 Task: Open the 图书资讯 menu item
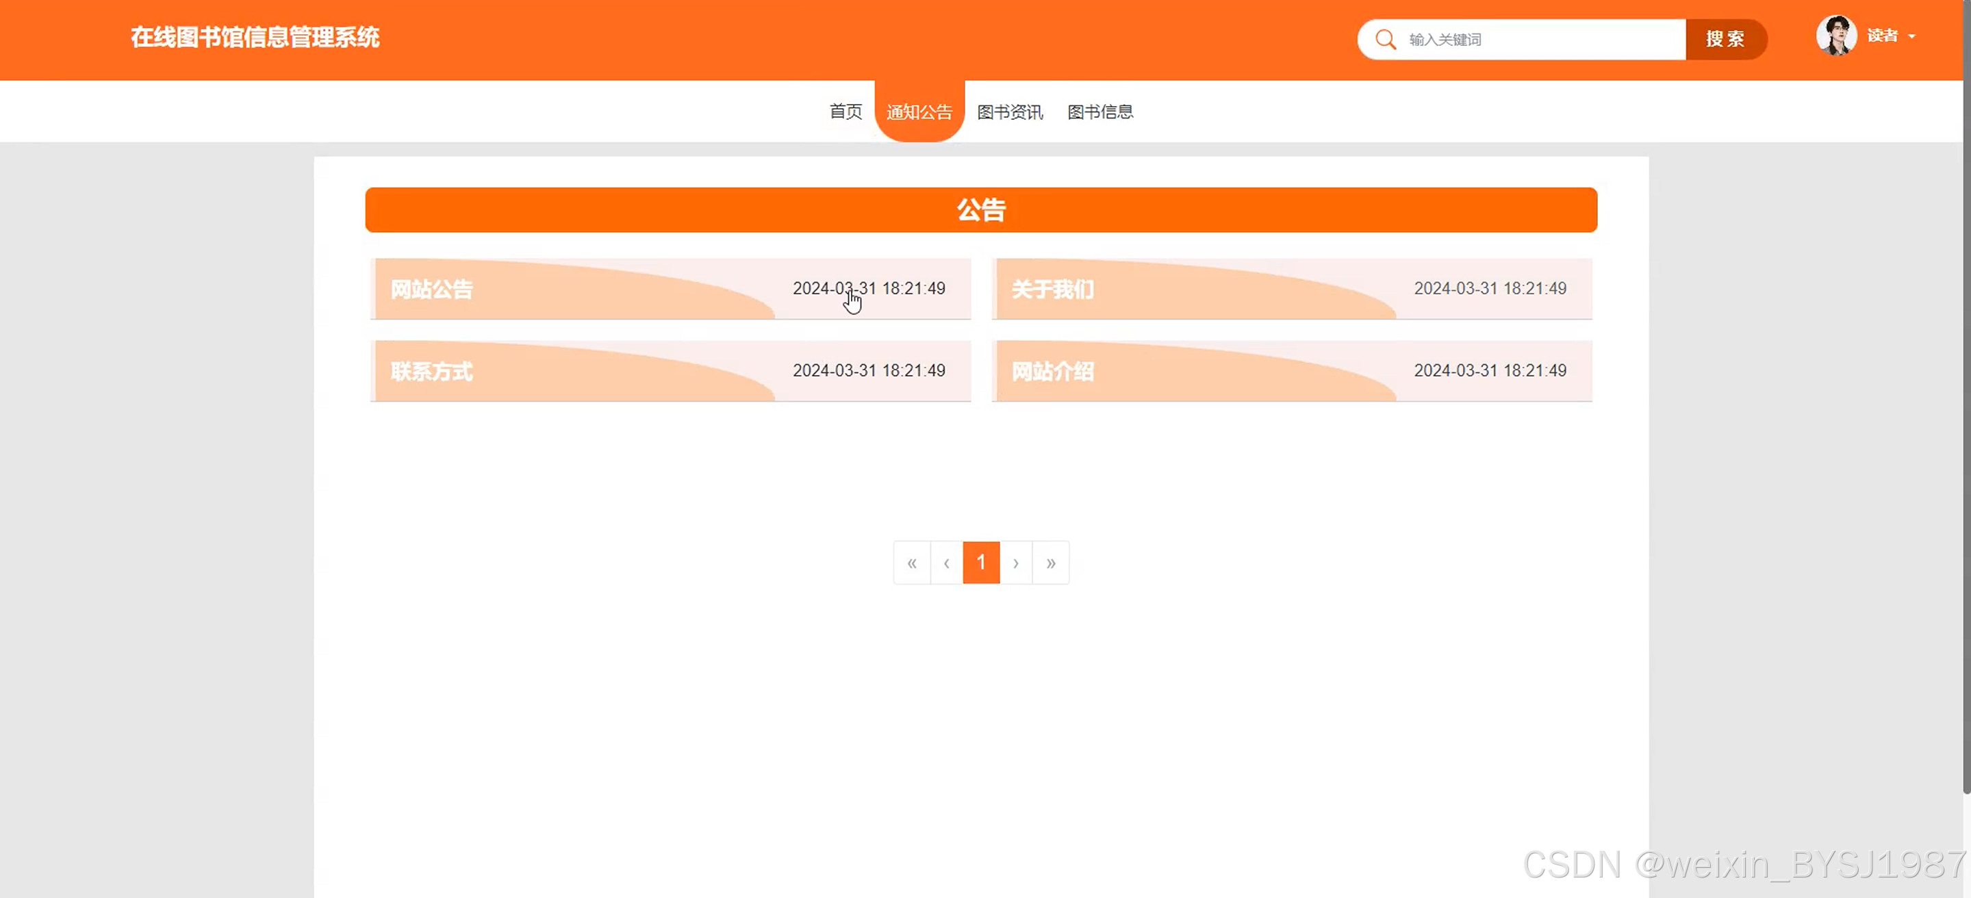1010,112
